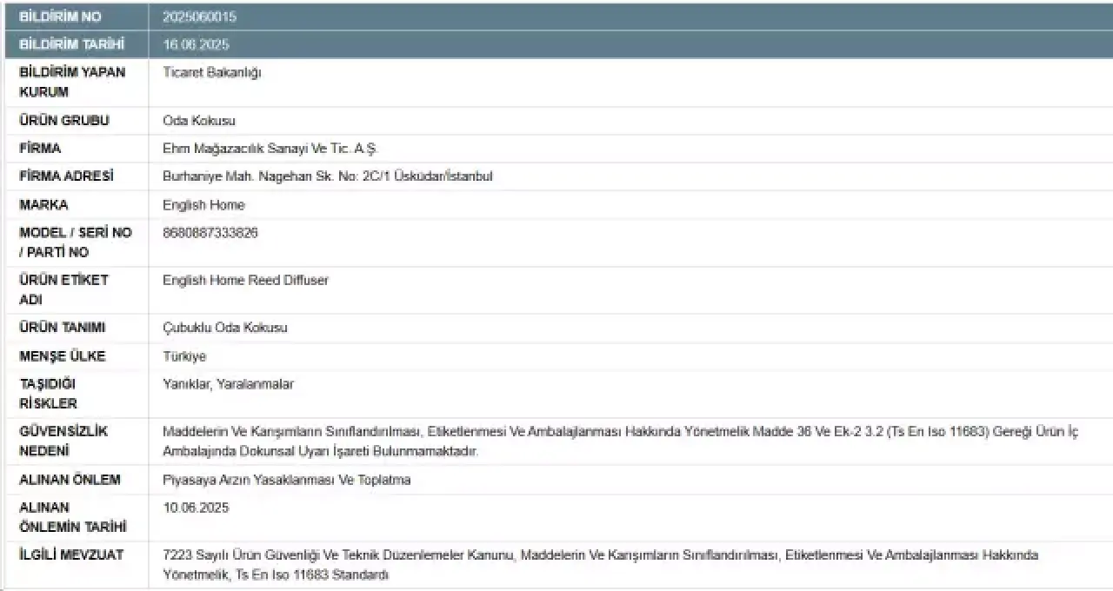Select the GÜVENSİZLİK NEDENİ label
This screenshot has width=1113, height=591.
63,441
